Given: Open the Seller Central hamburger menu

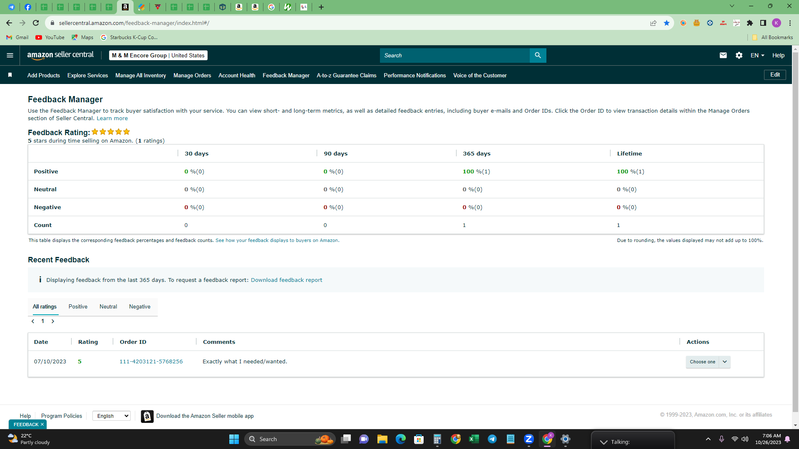Looking at the screenshot, I should (10, 55).
